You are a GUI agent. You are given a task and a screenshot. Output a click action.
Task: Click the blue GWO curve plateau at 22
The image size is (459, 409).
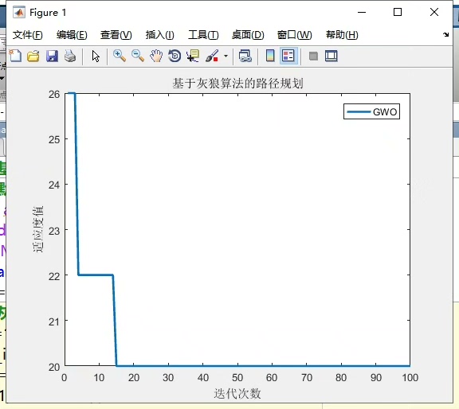pyautogui.click(x=96, y=275)
